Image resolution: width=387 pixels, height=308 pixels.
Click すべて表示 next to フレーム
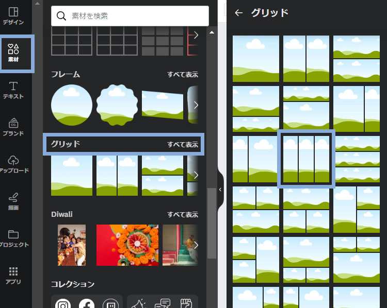tap(183, 74)
